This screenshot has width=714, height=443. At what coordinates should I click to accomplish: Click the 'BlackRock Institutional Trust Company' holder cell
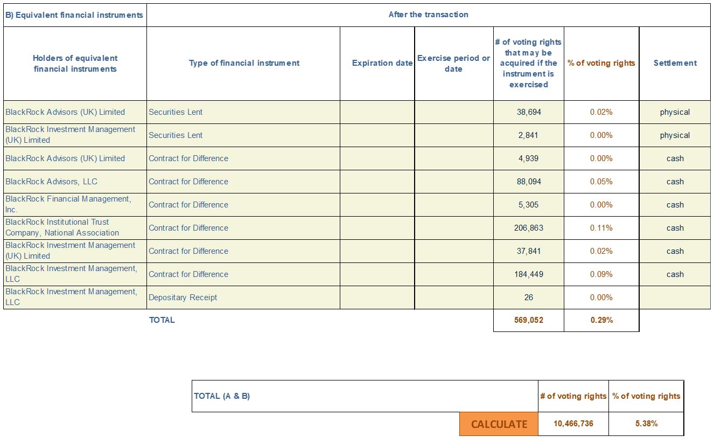pyautogui.click(x=75, y=228)
